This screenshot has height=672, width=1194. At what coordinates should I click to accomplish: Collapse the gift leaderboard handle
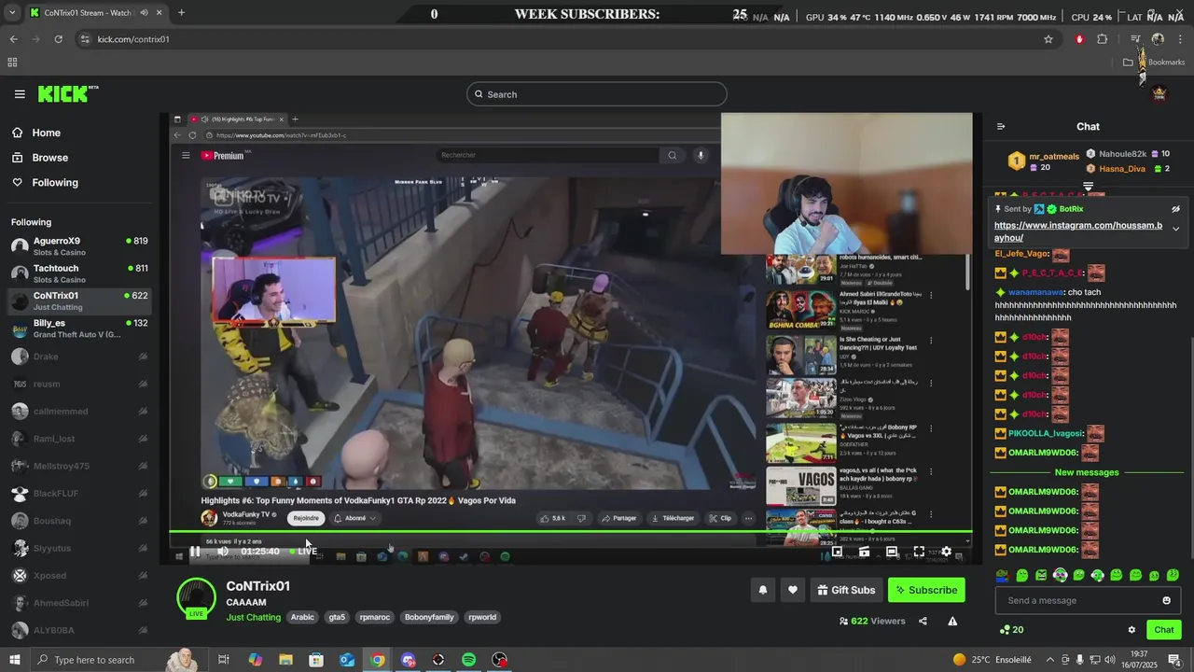point(1088,187)
